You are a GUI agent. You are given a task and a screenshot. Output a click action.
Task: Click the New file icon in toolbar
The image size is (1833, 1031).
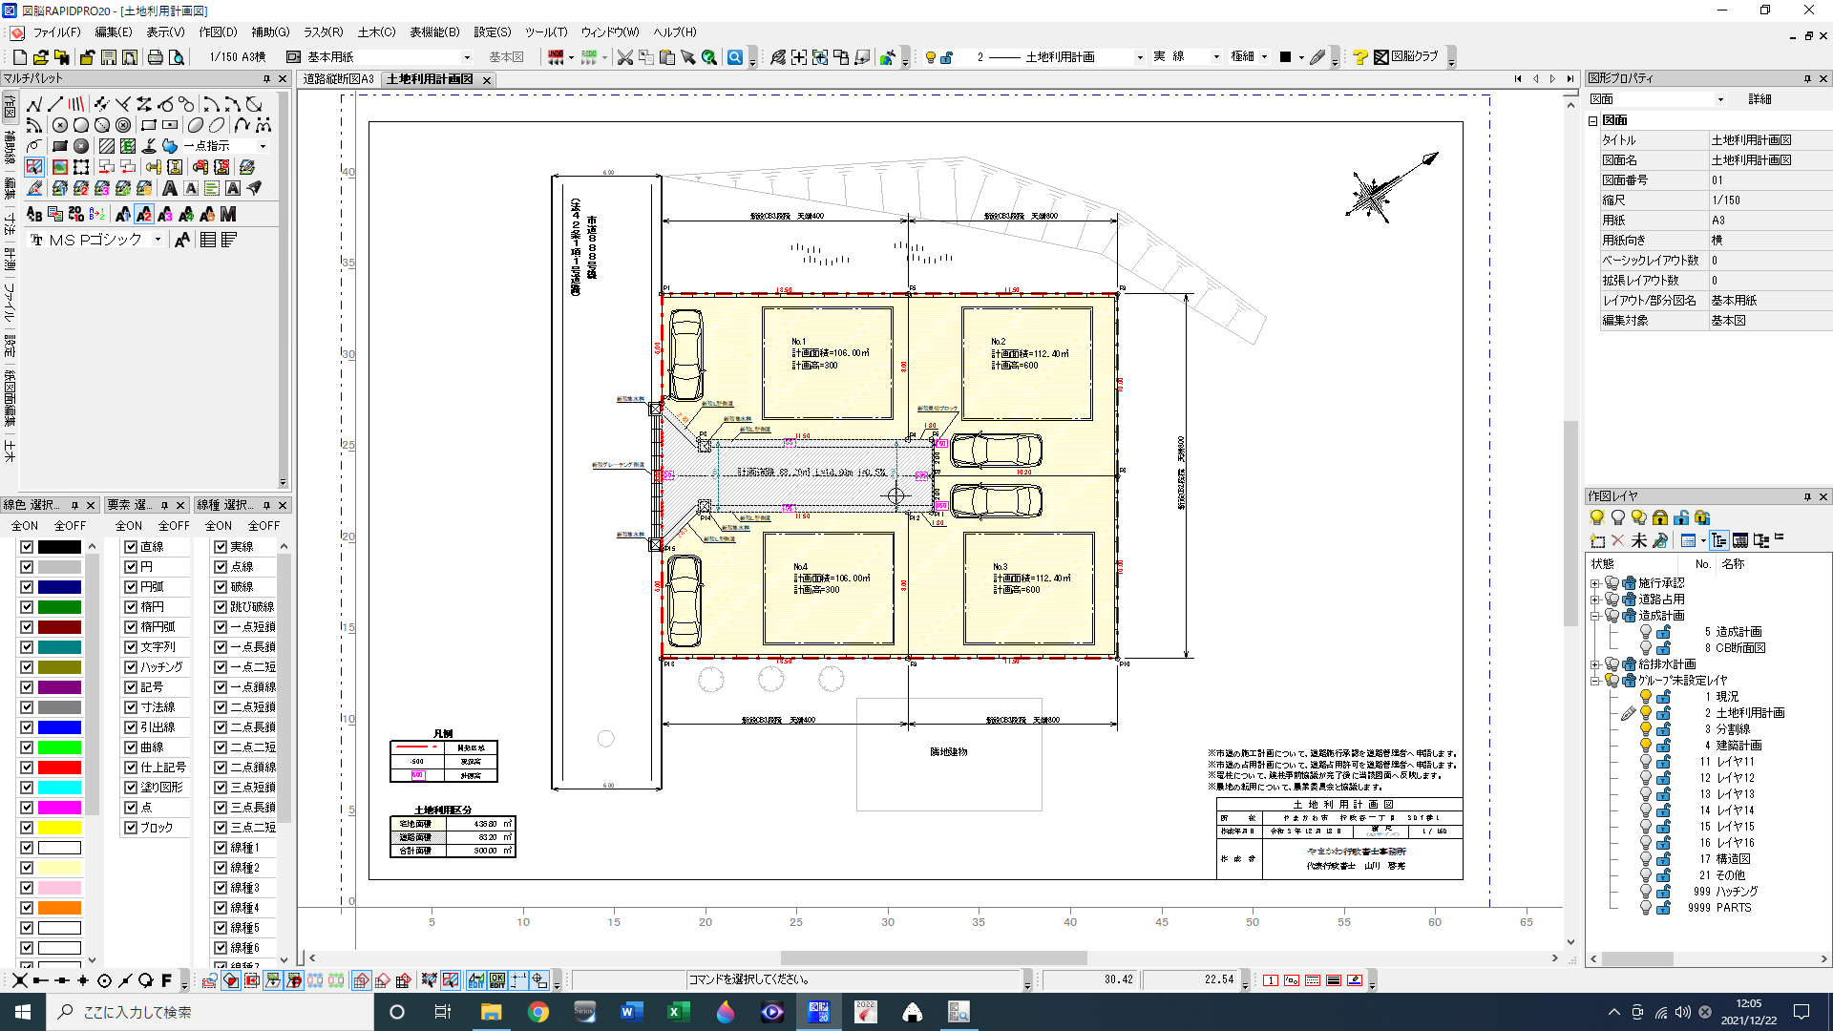pos(20,57)
